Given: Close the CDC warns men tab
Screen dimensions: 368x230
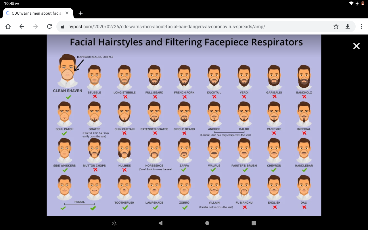Looking at the screenshot, I should pyautogui.click(x=67, y=13).
